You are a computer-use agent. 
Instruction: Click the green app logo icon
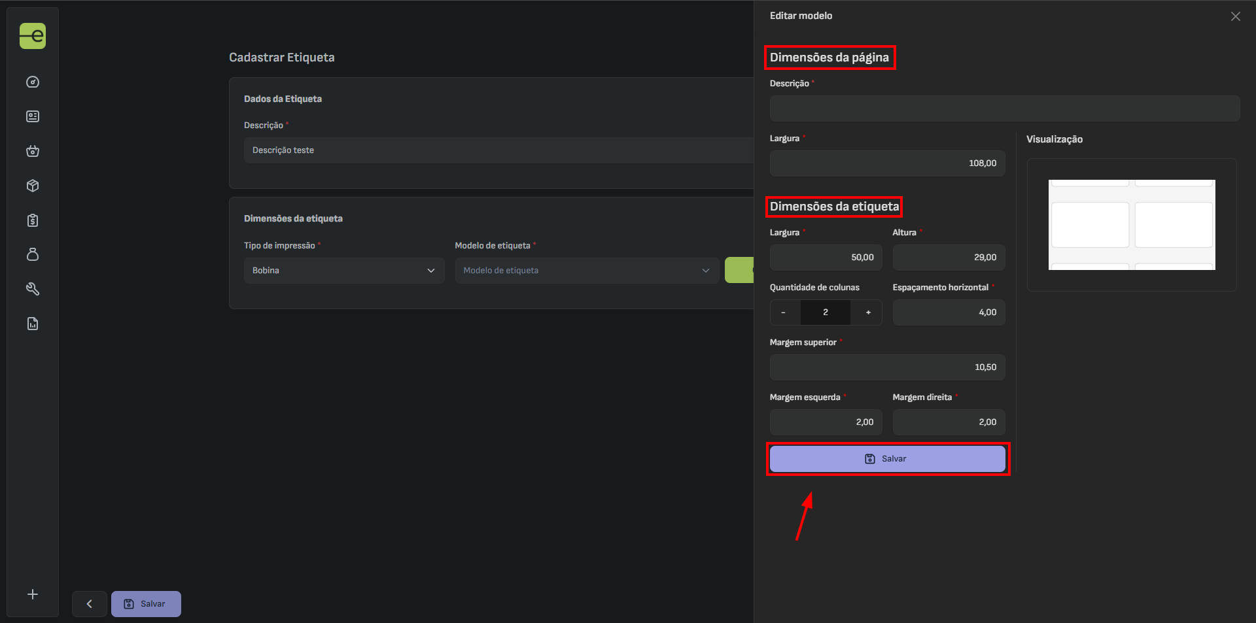click(33, 36)
